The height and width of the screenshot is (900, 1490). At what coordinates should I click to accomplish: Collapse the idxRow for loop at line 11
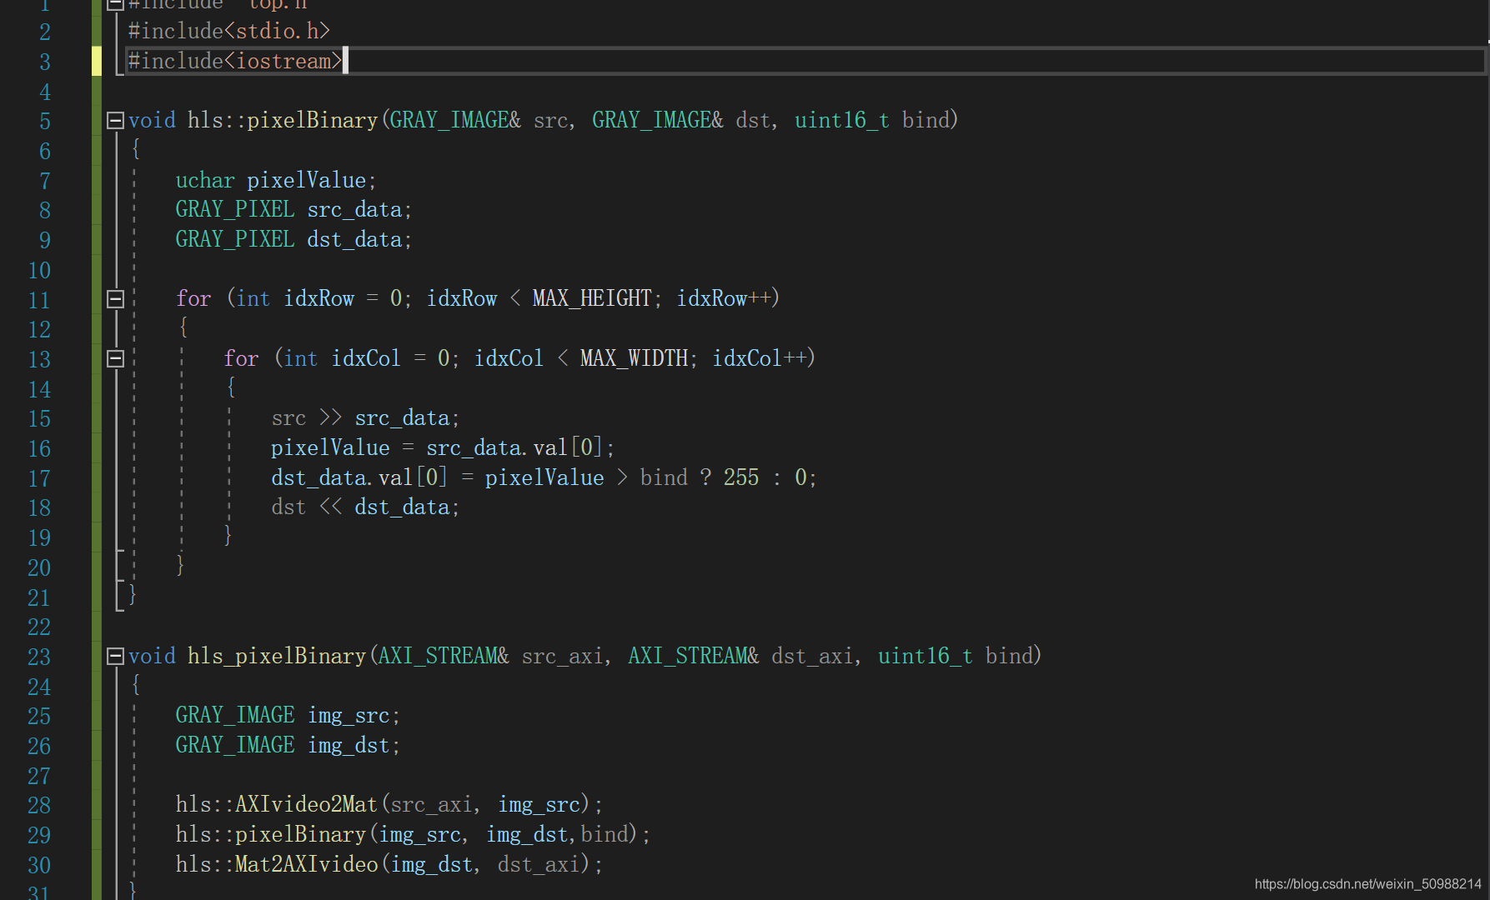(x=115, y=298)
